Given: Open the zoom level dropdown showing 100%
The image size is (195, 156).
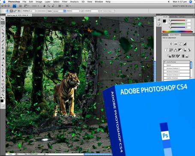Looking at the screenshot, I should [x=35, y=6].
